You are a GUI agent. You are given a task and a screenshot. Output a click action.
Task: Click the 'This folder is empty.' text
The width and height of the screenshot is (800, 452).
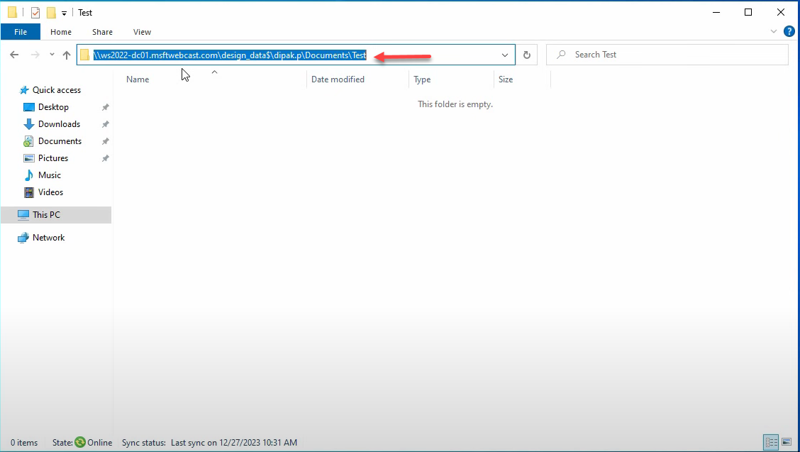pyautogui.click(x=455, y=104)
